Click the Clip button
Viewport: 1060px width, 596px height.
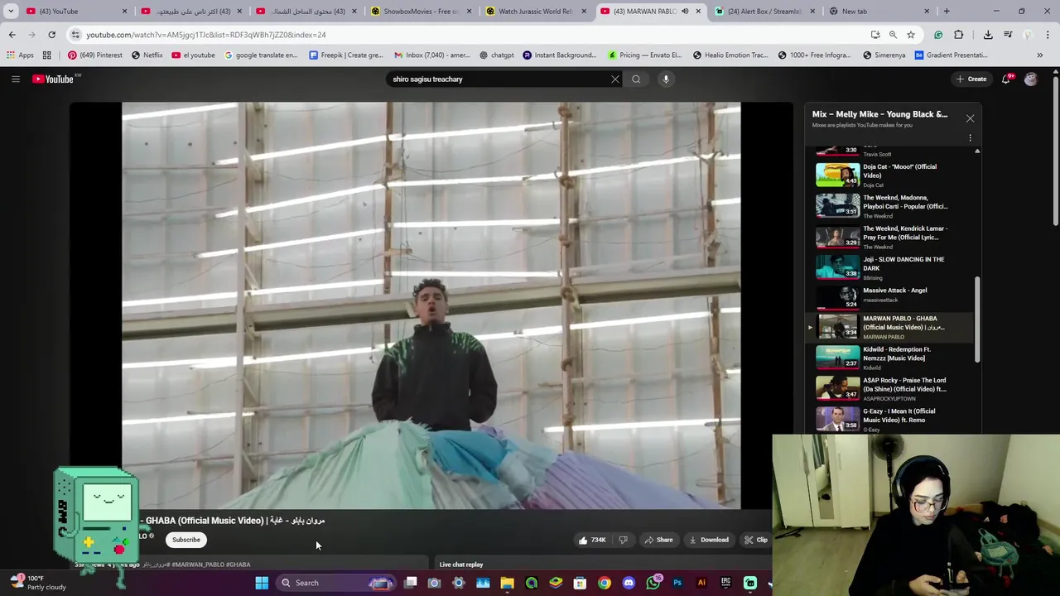[x=755, y=540]
